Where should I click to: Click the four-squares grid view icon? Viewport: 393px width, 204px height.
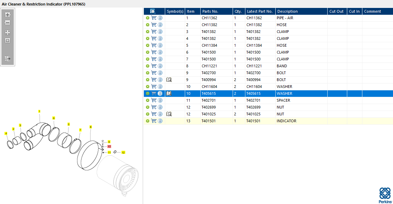tap(8, 33)
